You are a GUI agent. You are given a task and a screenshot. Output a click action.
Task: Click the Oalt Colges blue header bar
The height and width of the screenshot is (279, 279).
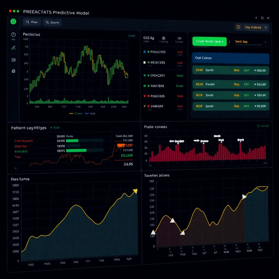click(x=231, y=58)
